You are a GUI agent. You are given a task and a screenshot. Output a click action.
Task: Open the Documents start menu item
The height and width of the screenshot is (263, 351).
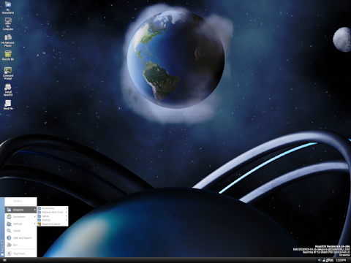pyautogui.click(x=20, y=217)
